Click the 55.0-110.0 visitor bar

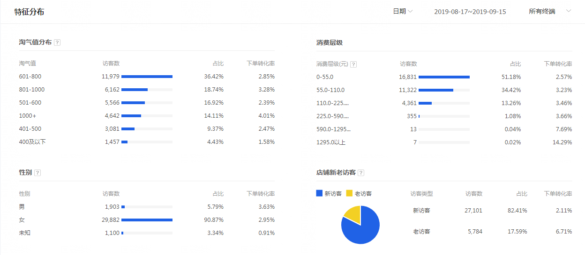436,90
